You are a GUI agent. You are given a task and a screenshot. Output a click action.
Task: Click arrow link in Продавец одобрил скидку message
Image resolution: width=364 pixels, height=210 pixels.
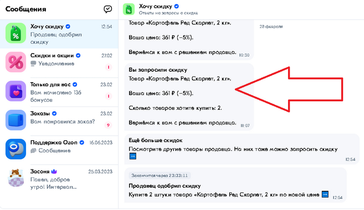pos(325,194)
